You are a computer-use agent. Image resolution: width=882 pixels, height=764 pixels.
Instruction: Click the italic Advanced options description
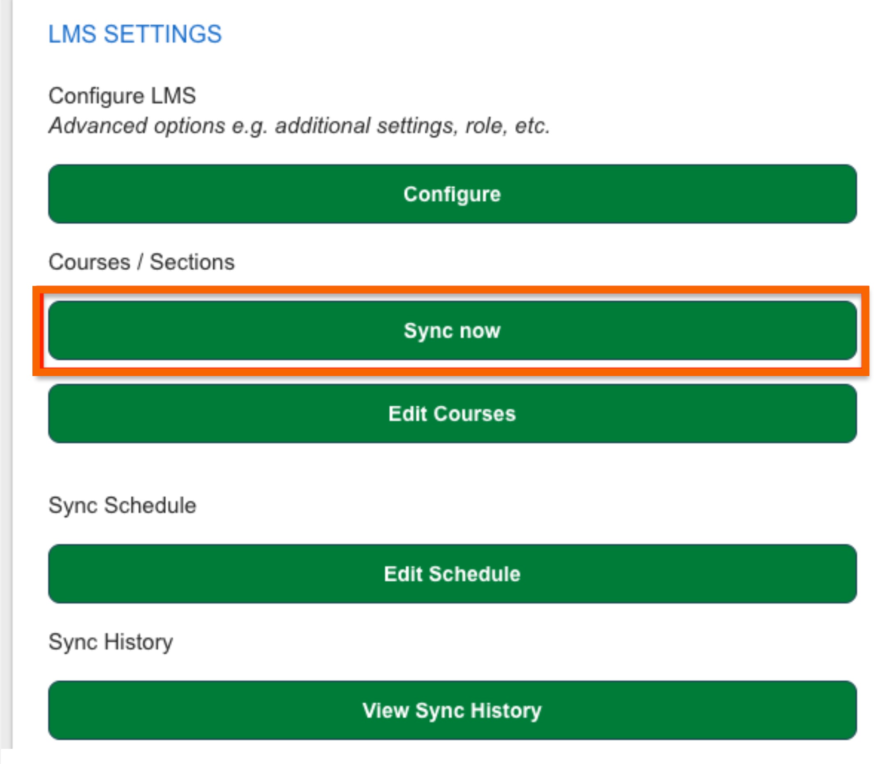point(299,126)
